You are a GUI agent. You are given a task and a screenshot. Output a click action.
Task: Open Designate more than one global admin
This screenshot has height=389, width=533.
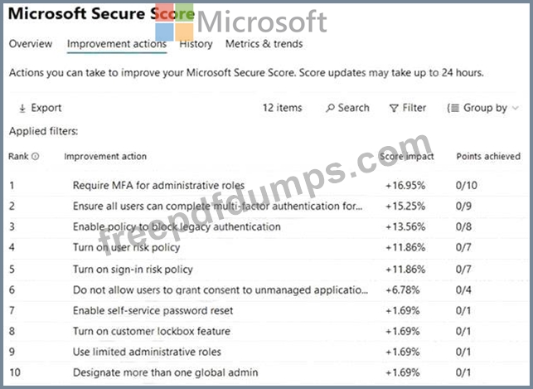coord(165,372)
